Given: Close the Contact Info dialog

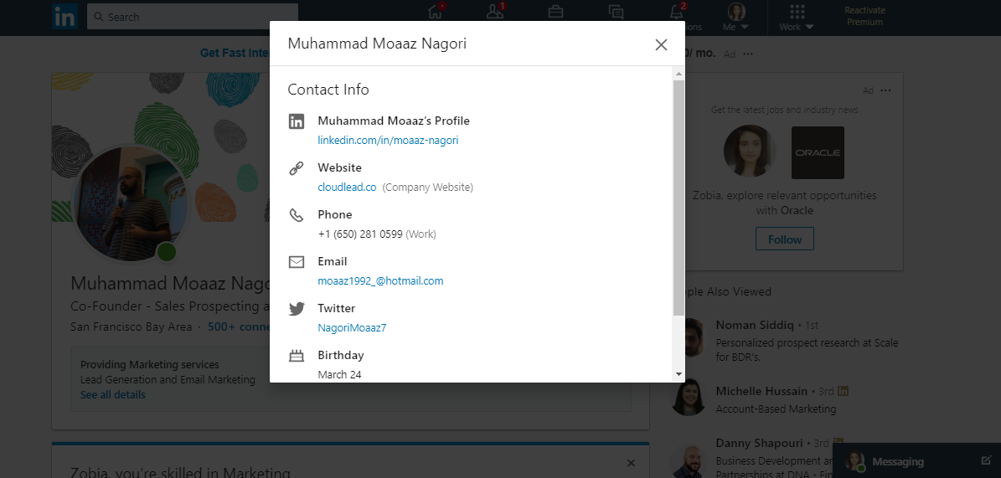Looking at the screenshot, I should click(x=661, y=44).
